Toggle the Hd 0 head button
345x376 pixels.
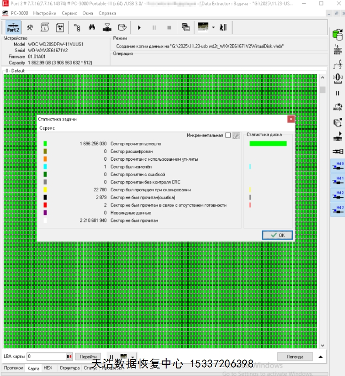pos(337,166)
